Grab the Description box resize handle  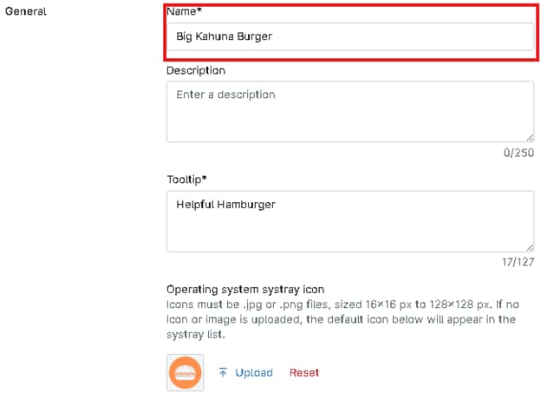(x=529, y=137)
